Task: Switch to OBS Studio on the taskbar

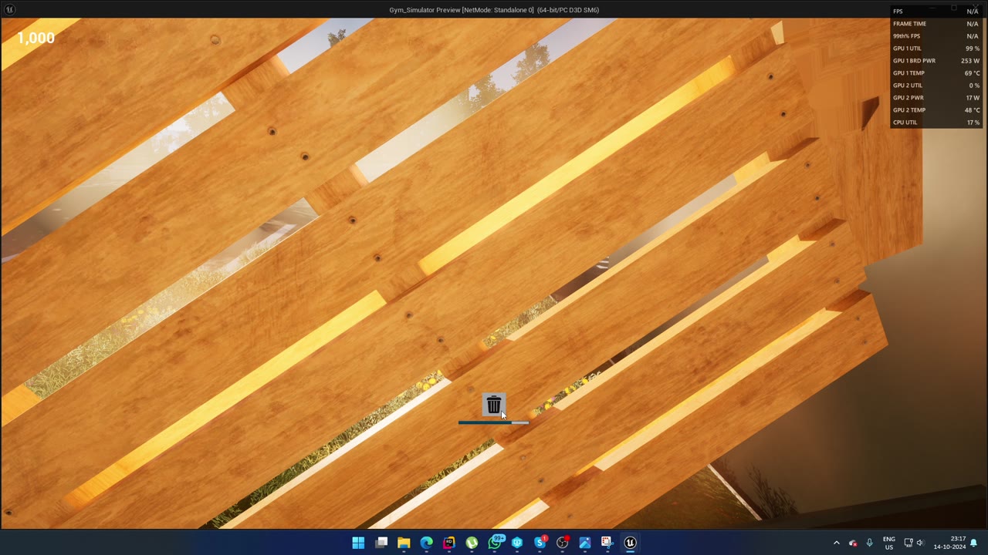Action: click(x=563, y=543)
